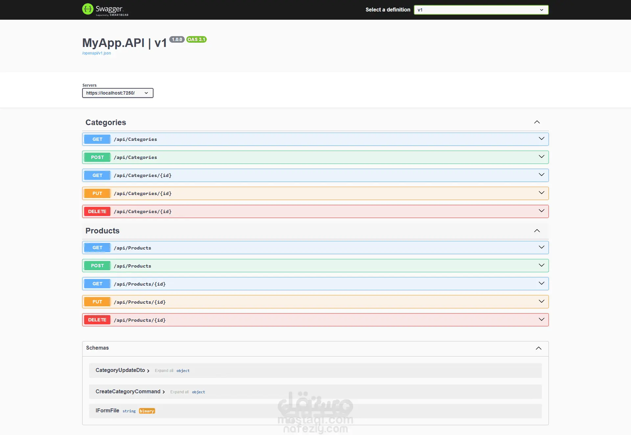This screenshot has width=631, height=435.
Task: Expand DELETE /api/Products/{id} chevron icon
Action: coord(541,319)
